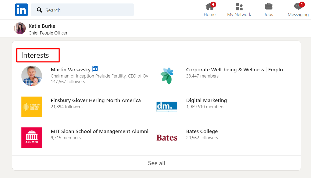Click the Home nav label
The width and height of the screenshot is (311, 178).
pyautogui.click(x=210, y=14)
